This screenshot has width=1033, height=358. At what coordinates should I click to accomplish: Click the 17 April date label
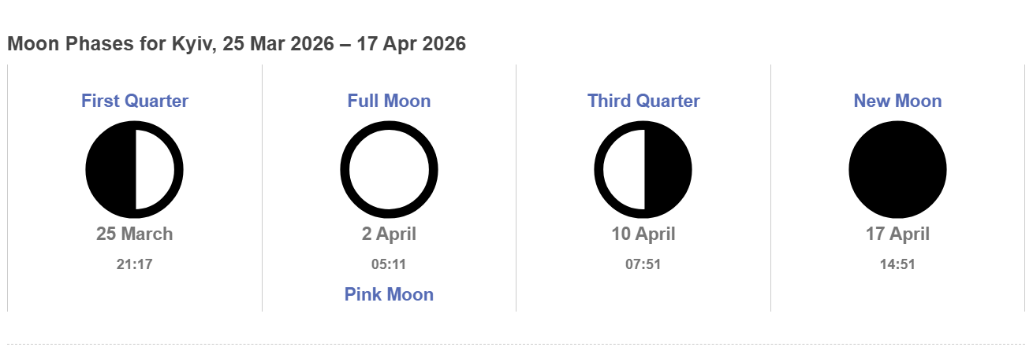(897, 234)
